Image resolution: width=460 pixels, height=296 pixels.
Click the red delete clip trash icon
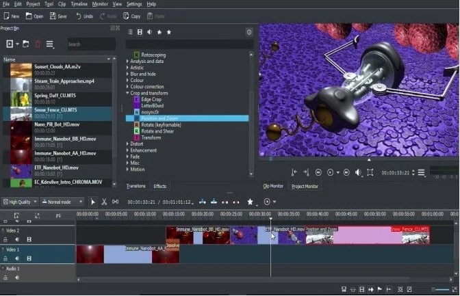coord(38,44)
